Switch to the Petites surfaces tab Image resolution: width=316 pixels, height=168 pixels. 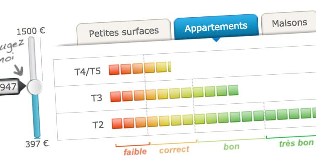124,32
